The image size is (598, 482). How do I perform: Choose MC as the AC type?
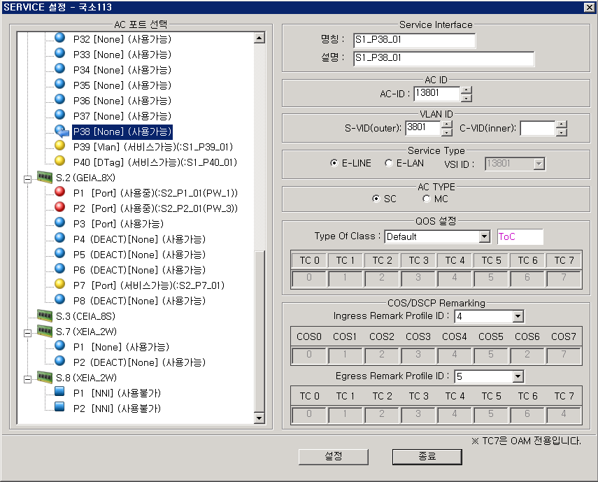click(x=427, y=199)
